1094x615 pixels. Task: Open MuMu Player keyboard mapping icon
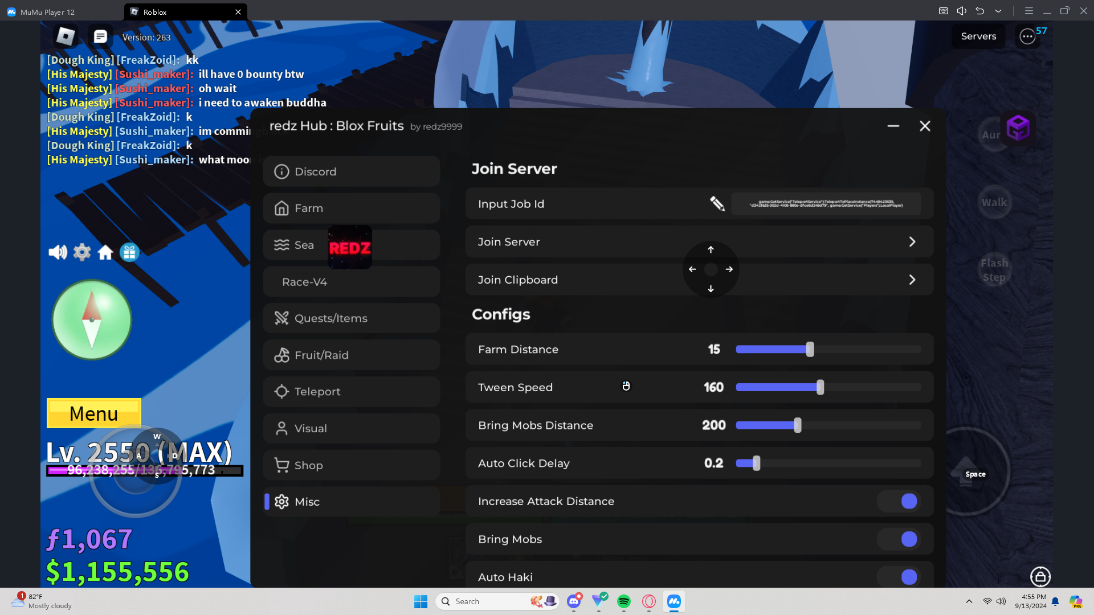(944, 11)
